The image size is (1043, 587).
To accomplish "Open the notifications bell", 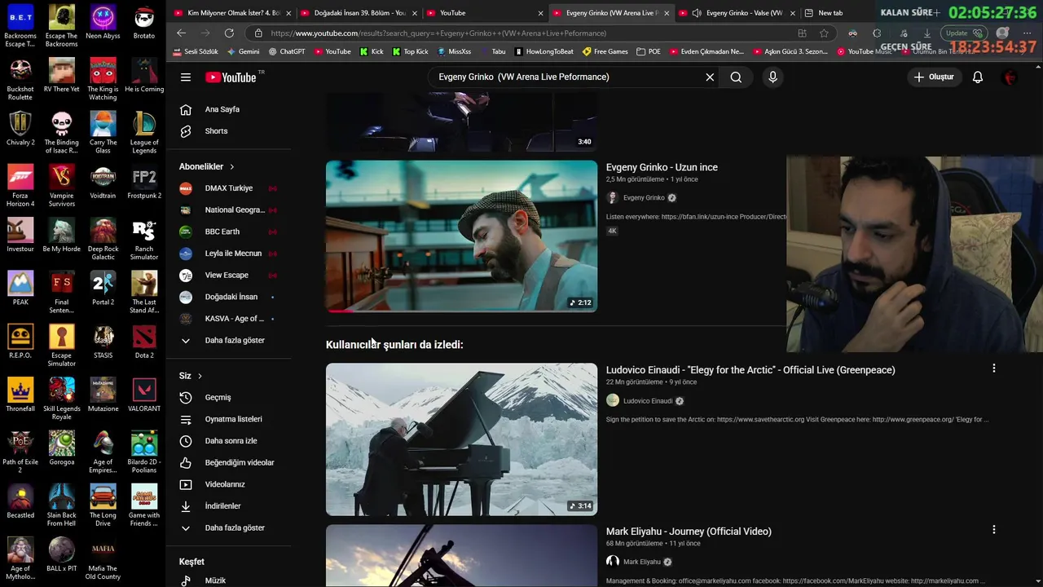I will point(978,77).
